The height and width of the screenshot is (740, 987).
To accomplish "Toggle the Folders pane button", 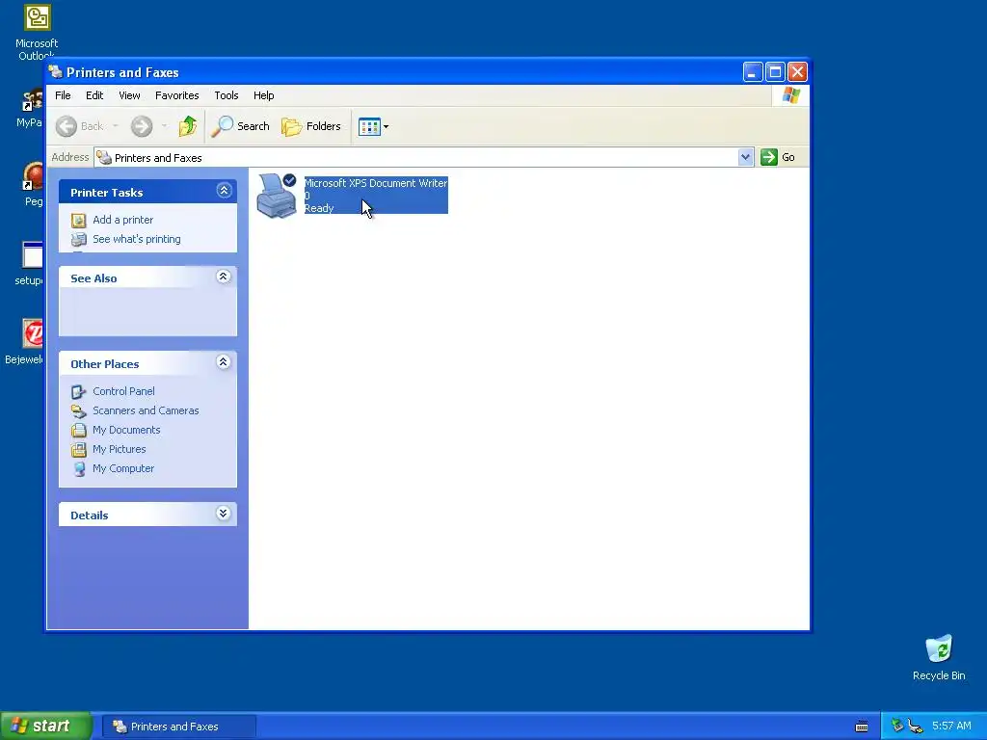I will pyautogui.click(x=311, y=126).
